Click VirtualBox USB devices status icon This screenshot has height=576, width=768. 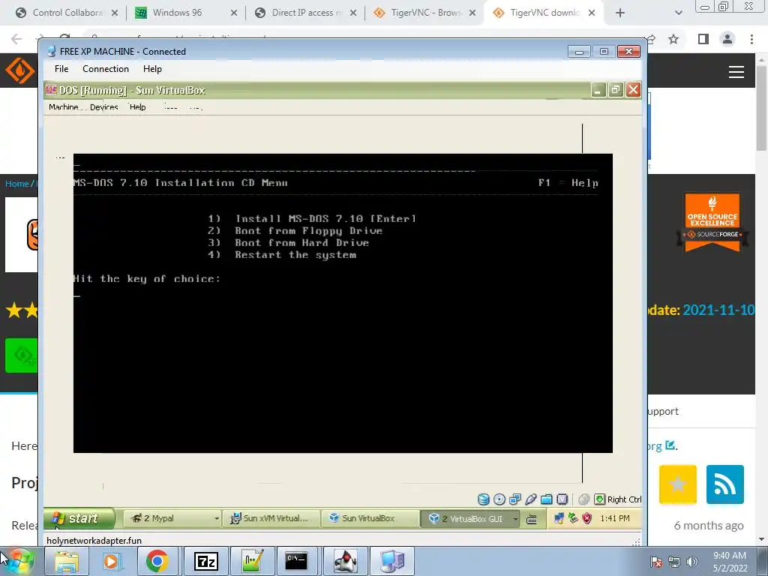530,499
